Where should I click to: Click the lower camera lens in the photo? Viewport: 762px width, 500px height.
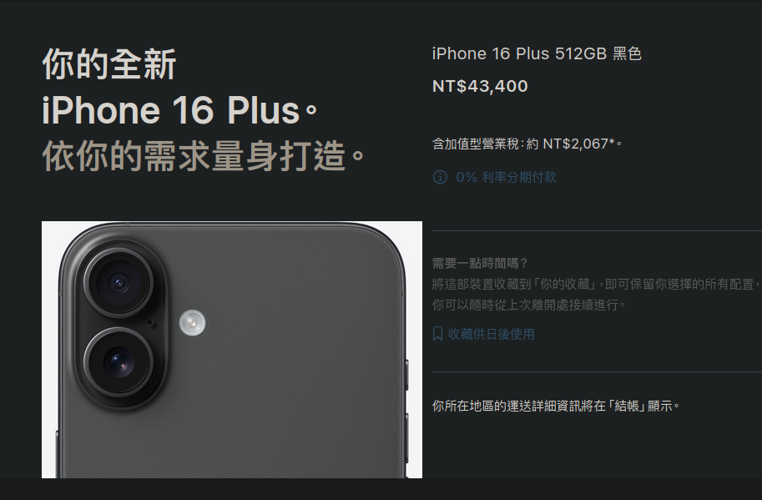coord(119,361)
